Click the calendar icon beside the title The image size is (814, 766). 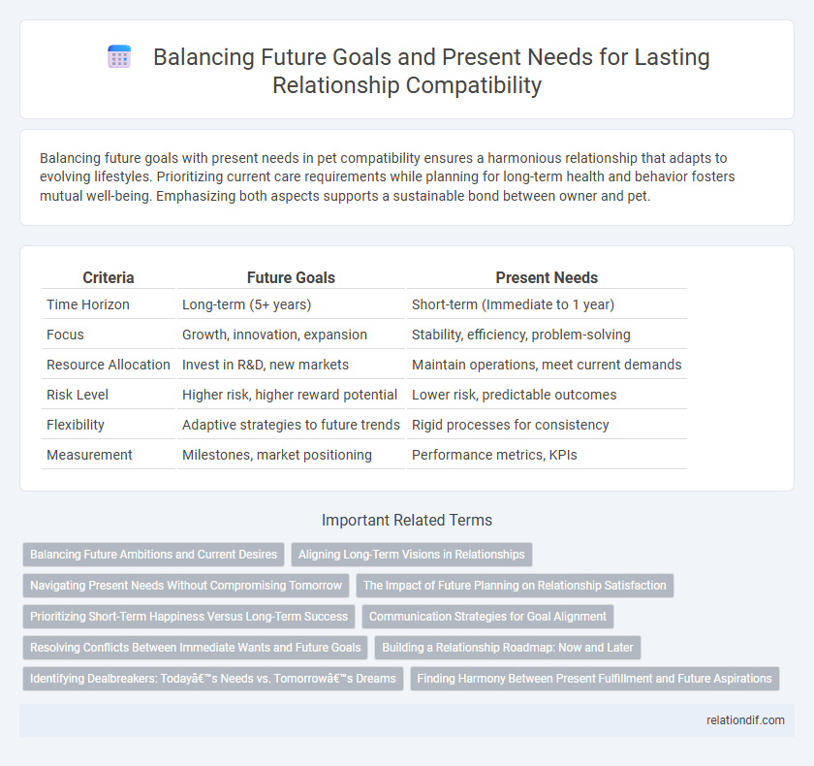(x=120, y=58)
